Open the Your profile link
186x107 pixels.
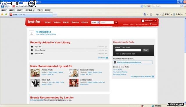[40, 34]
